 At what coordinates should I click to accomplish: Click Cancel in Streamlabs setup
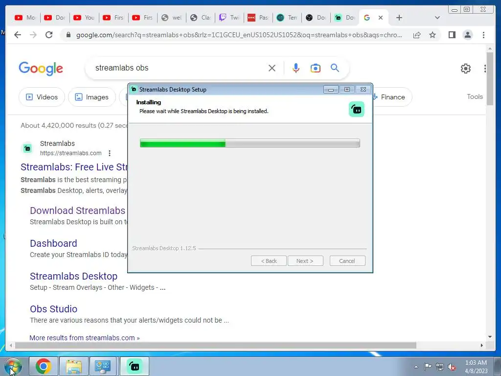[x=347, y=261]
